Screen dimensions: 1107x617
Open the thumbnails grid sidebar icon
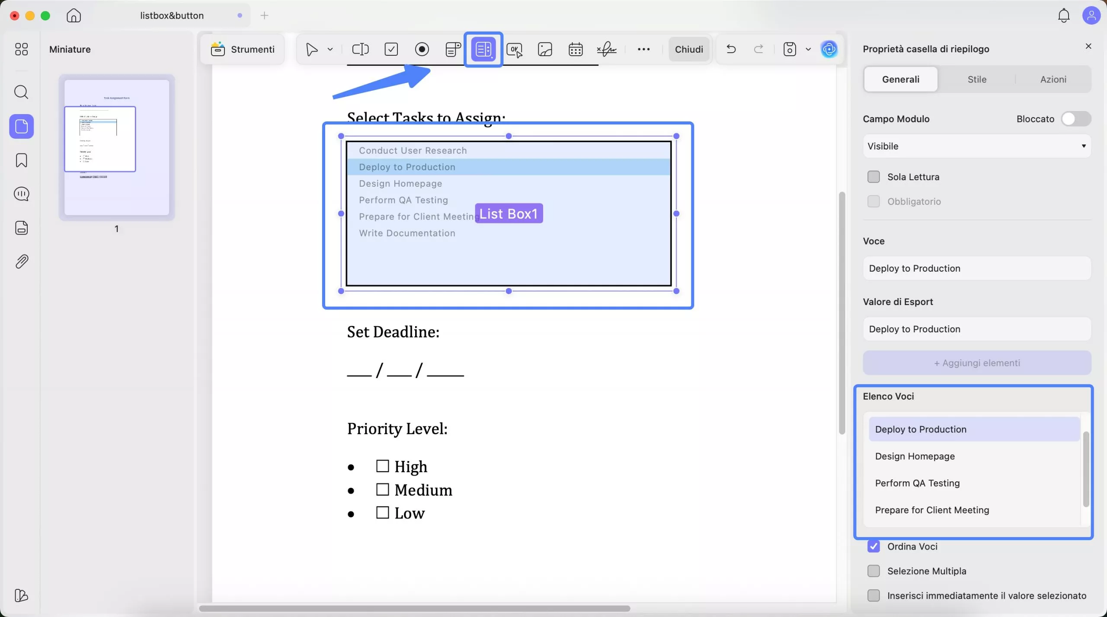coord(21,49)
